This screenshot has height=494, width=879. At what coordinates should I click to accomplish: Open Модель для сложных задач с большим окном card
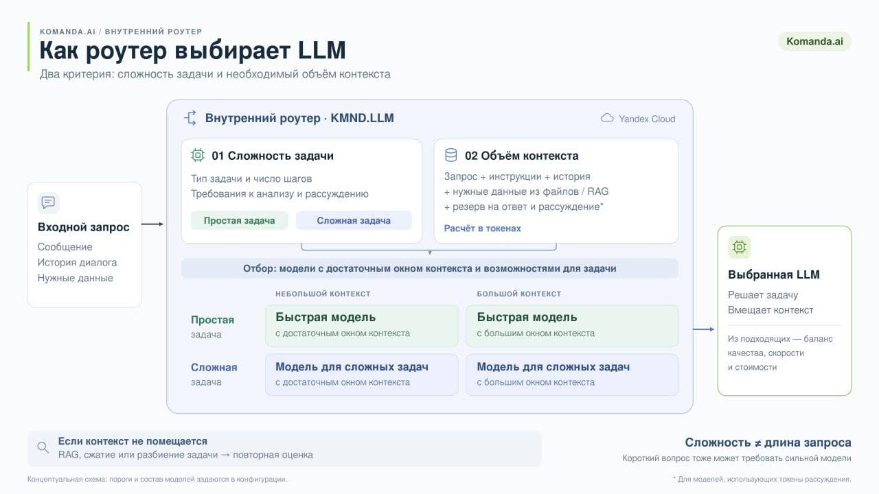(x=572, y=375)
